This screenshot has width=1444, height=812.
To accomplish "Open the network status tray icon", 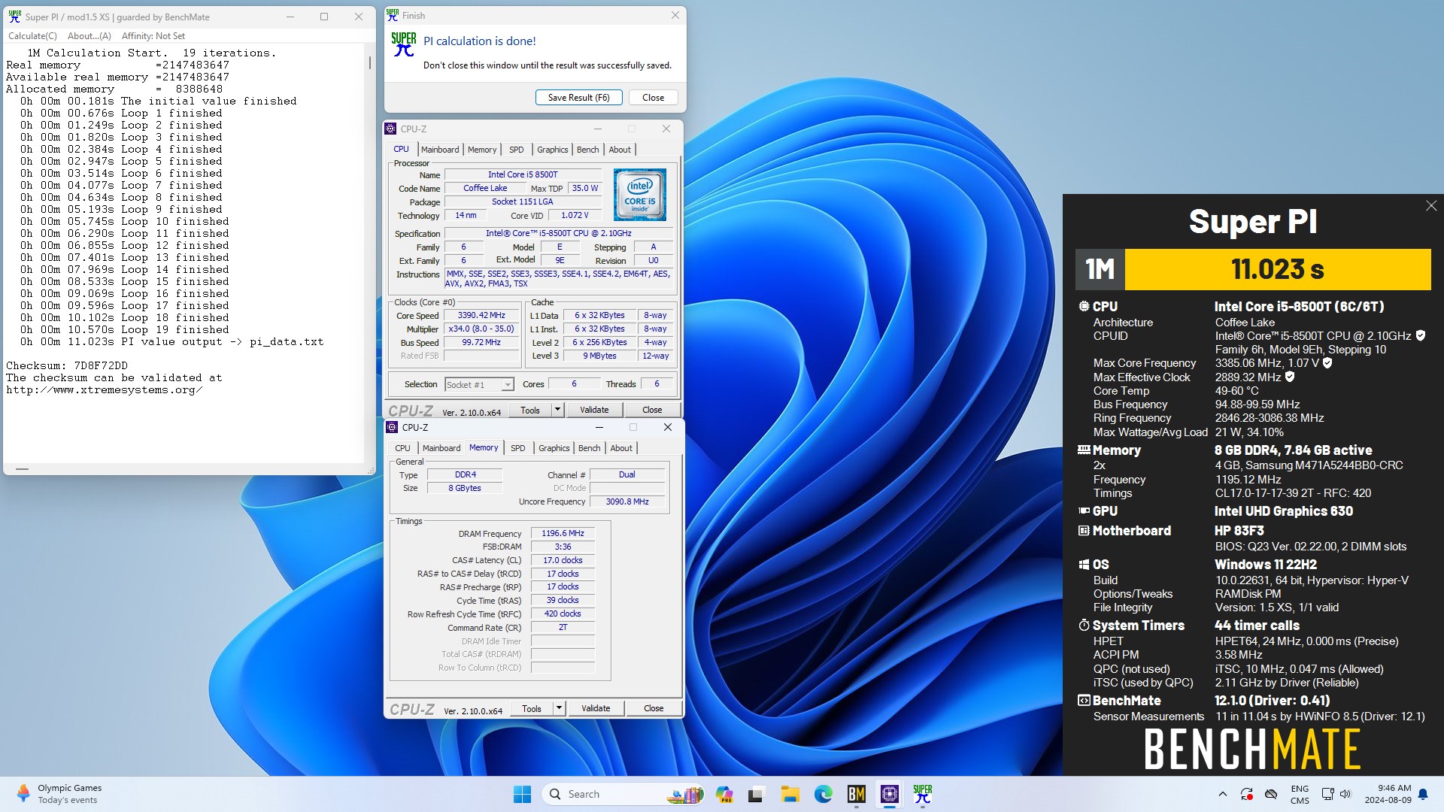I will (1327, 794).
